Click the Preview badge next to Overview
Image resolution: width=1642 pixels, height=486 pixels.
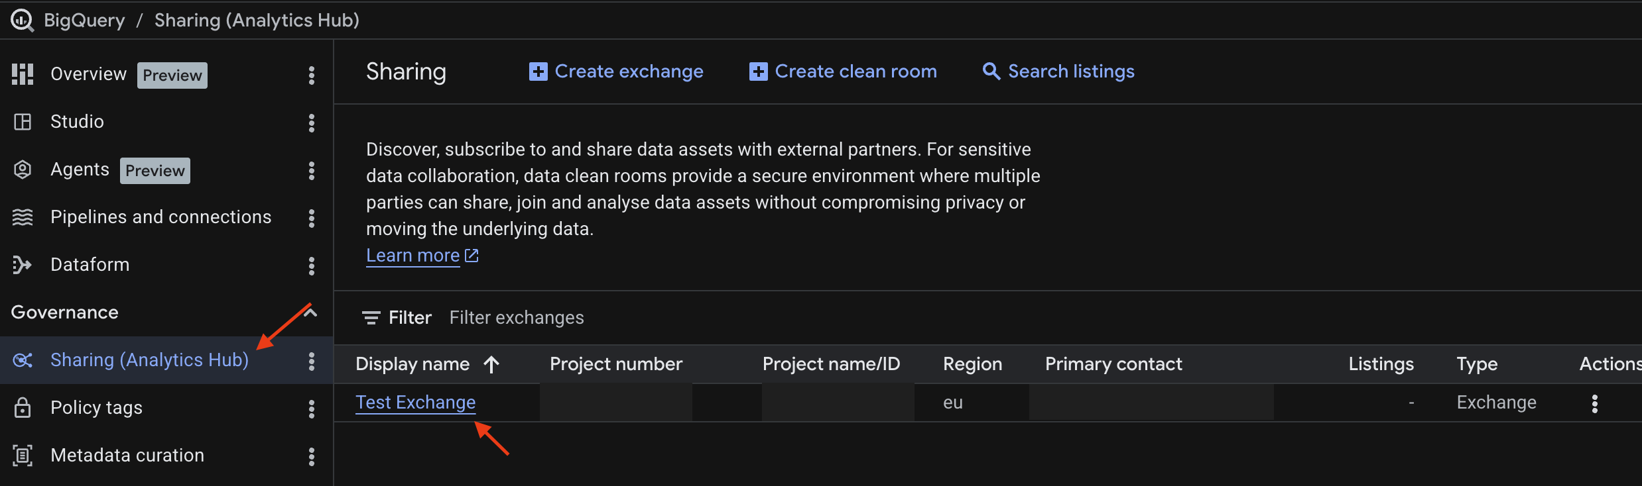(x=172, y=75)
